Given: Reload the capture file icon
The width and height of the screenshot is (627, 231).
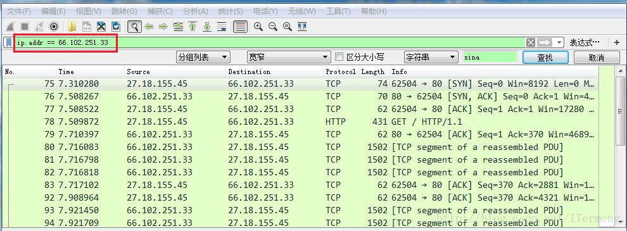Looking at the screenshot, I should 116,27.
